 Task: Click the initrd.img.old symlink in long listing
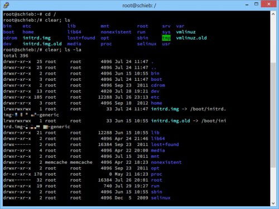click(x=170, y=121)
